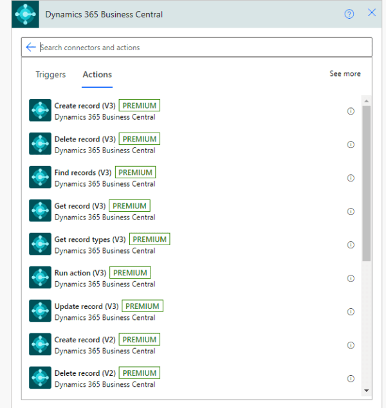Pick the Create record (V2) action
The height and width of the screenshot is (408, 386).
(85, 340)
